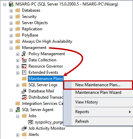
Task: Expand the Server Objects node
Action: (11, 23)
